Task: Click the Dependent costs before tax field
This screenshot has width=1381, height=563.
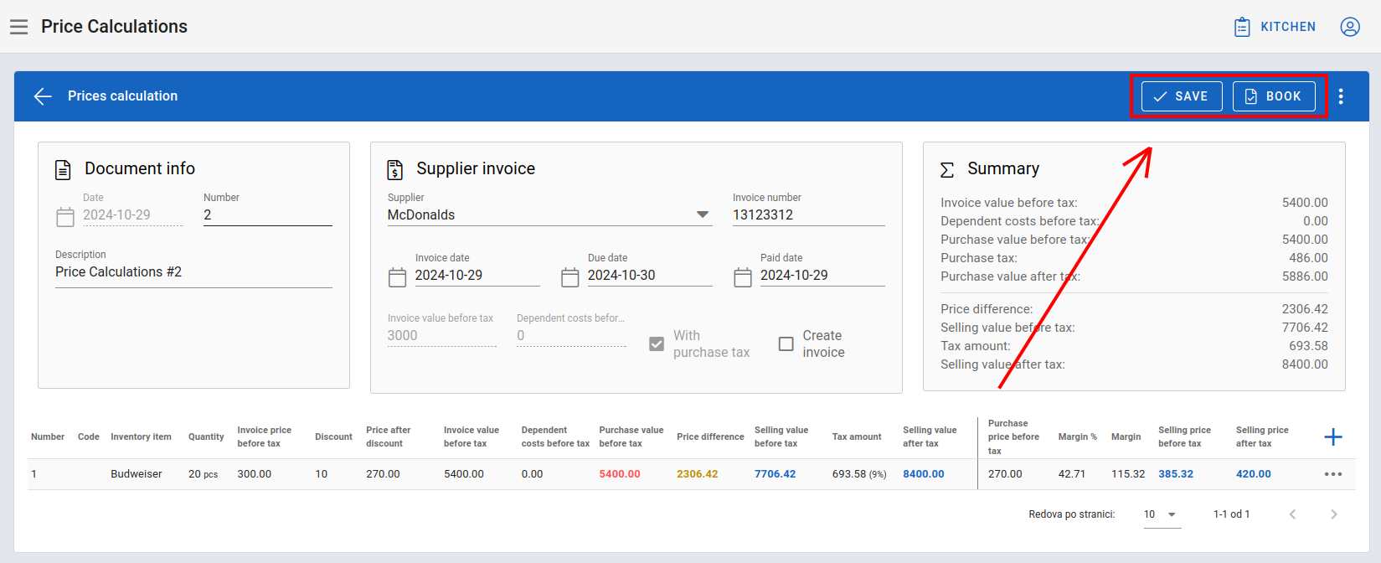Action: point(571,336)
